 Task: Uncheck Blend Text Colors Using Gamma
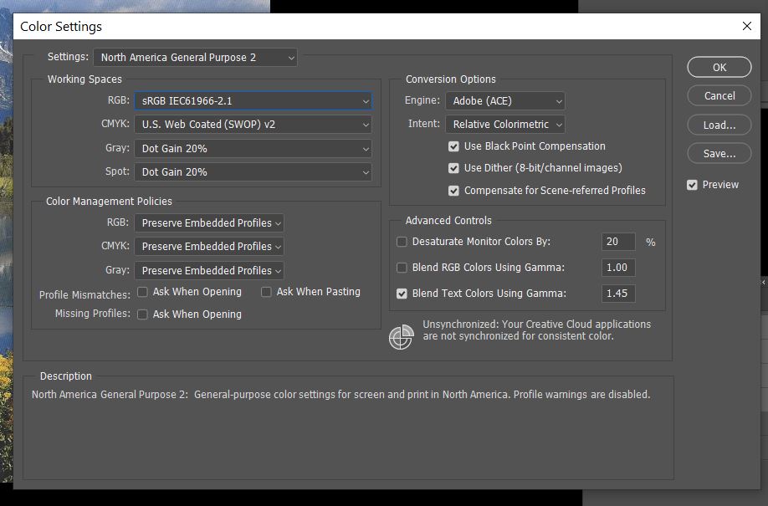(x=401, y=294)
